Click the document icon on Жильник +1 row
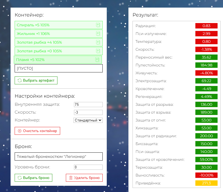This screenshot has height=192, width=223. [98, 34]
